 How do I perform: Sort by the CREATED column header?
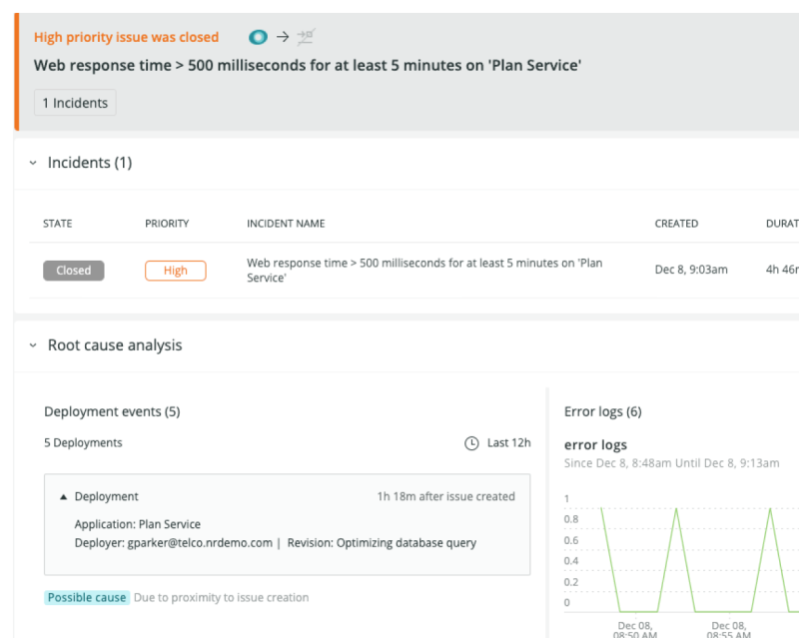[x=676, y=224]
